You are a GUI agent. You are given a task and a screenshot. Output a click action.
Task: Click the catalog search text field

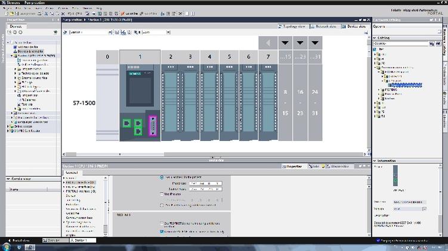click(x=400, y=43)
